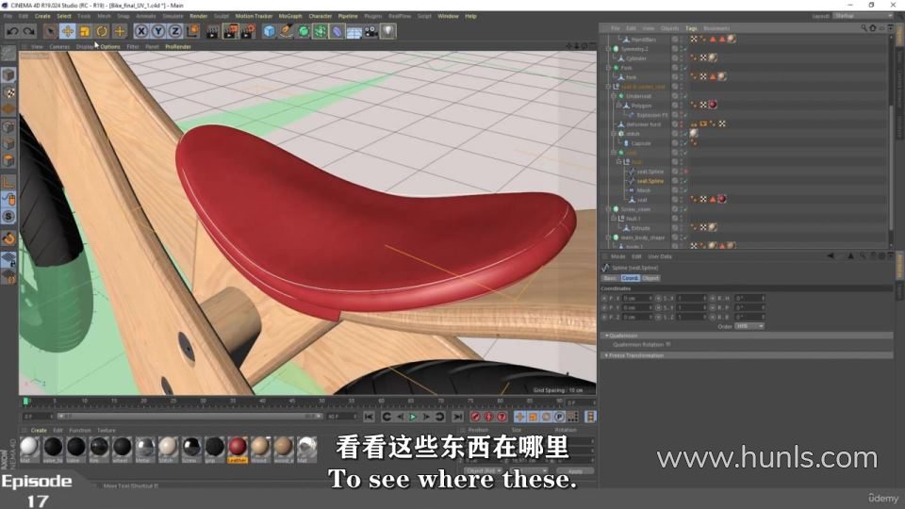
Task: Expand the Freeze Transformation section
Action: [x=605, y=355]
